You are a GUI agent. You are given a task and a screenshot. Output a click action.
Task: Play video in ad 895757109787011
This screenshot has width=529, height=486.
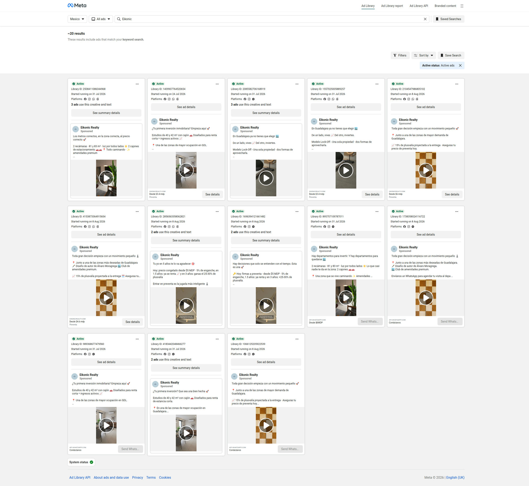pos(346,298)
